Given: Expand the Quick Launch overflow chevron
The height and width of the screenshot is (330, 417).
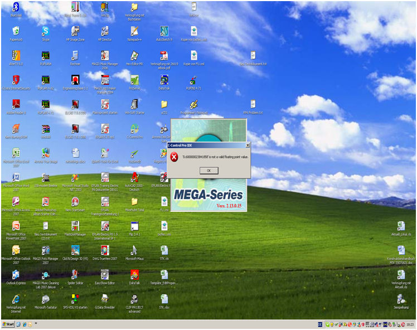Looking at the screenshot, I should pos(36,323).
